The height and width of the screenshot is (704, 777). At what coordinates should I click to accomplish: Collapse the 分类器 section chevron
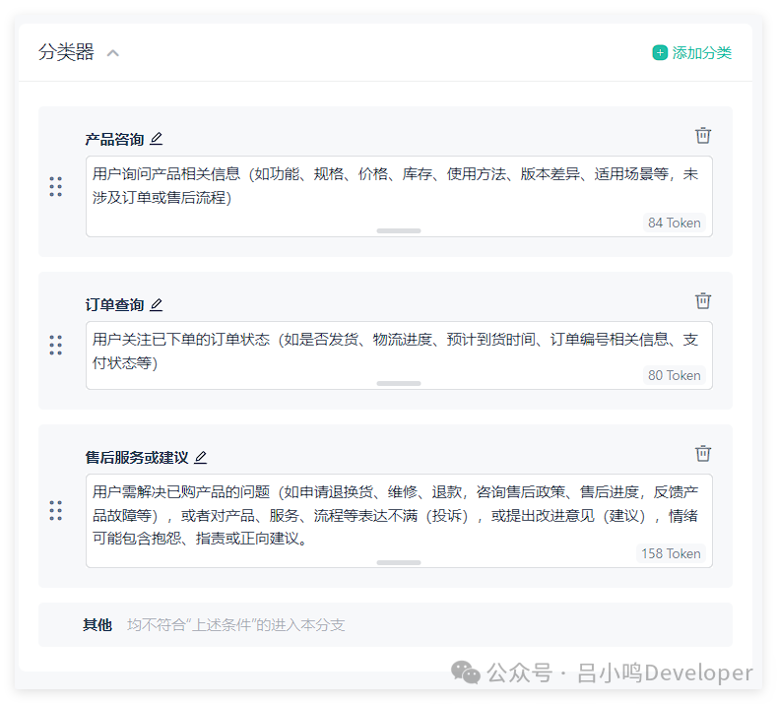pyautogui.click(x=113, y=53)
